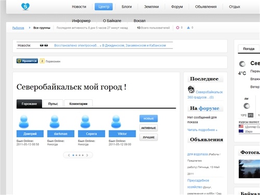
Task: Click the forecast day weather icon
Action: pos(246,106)
